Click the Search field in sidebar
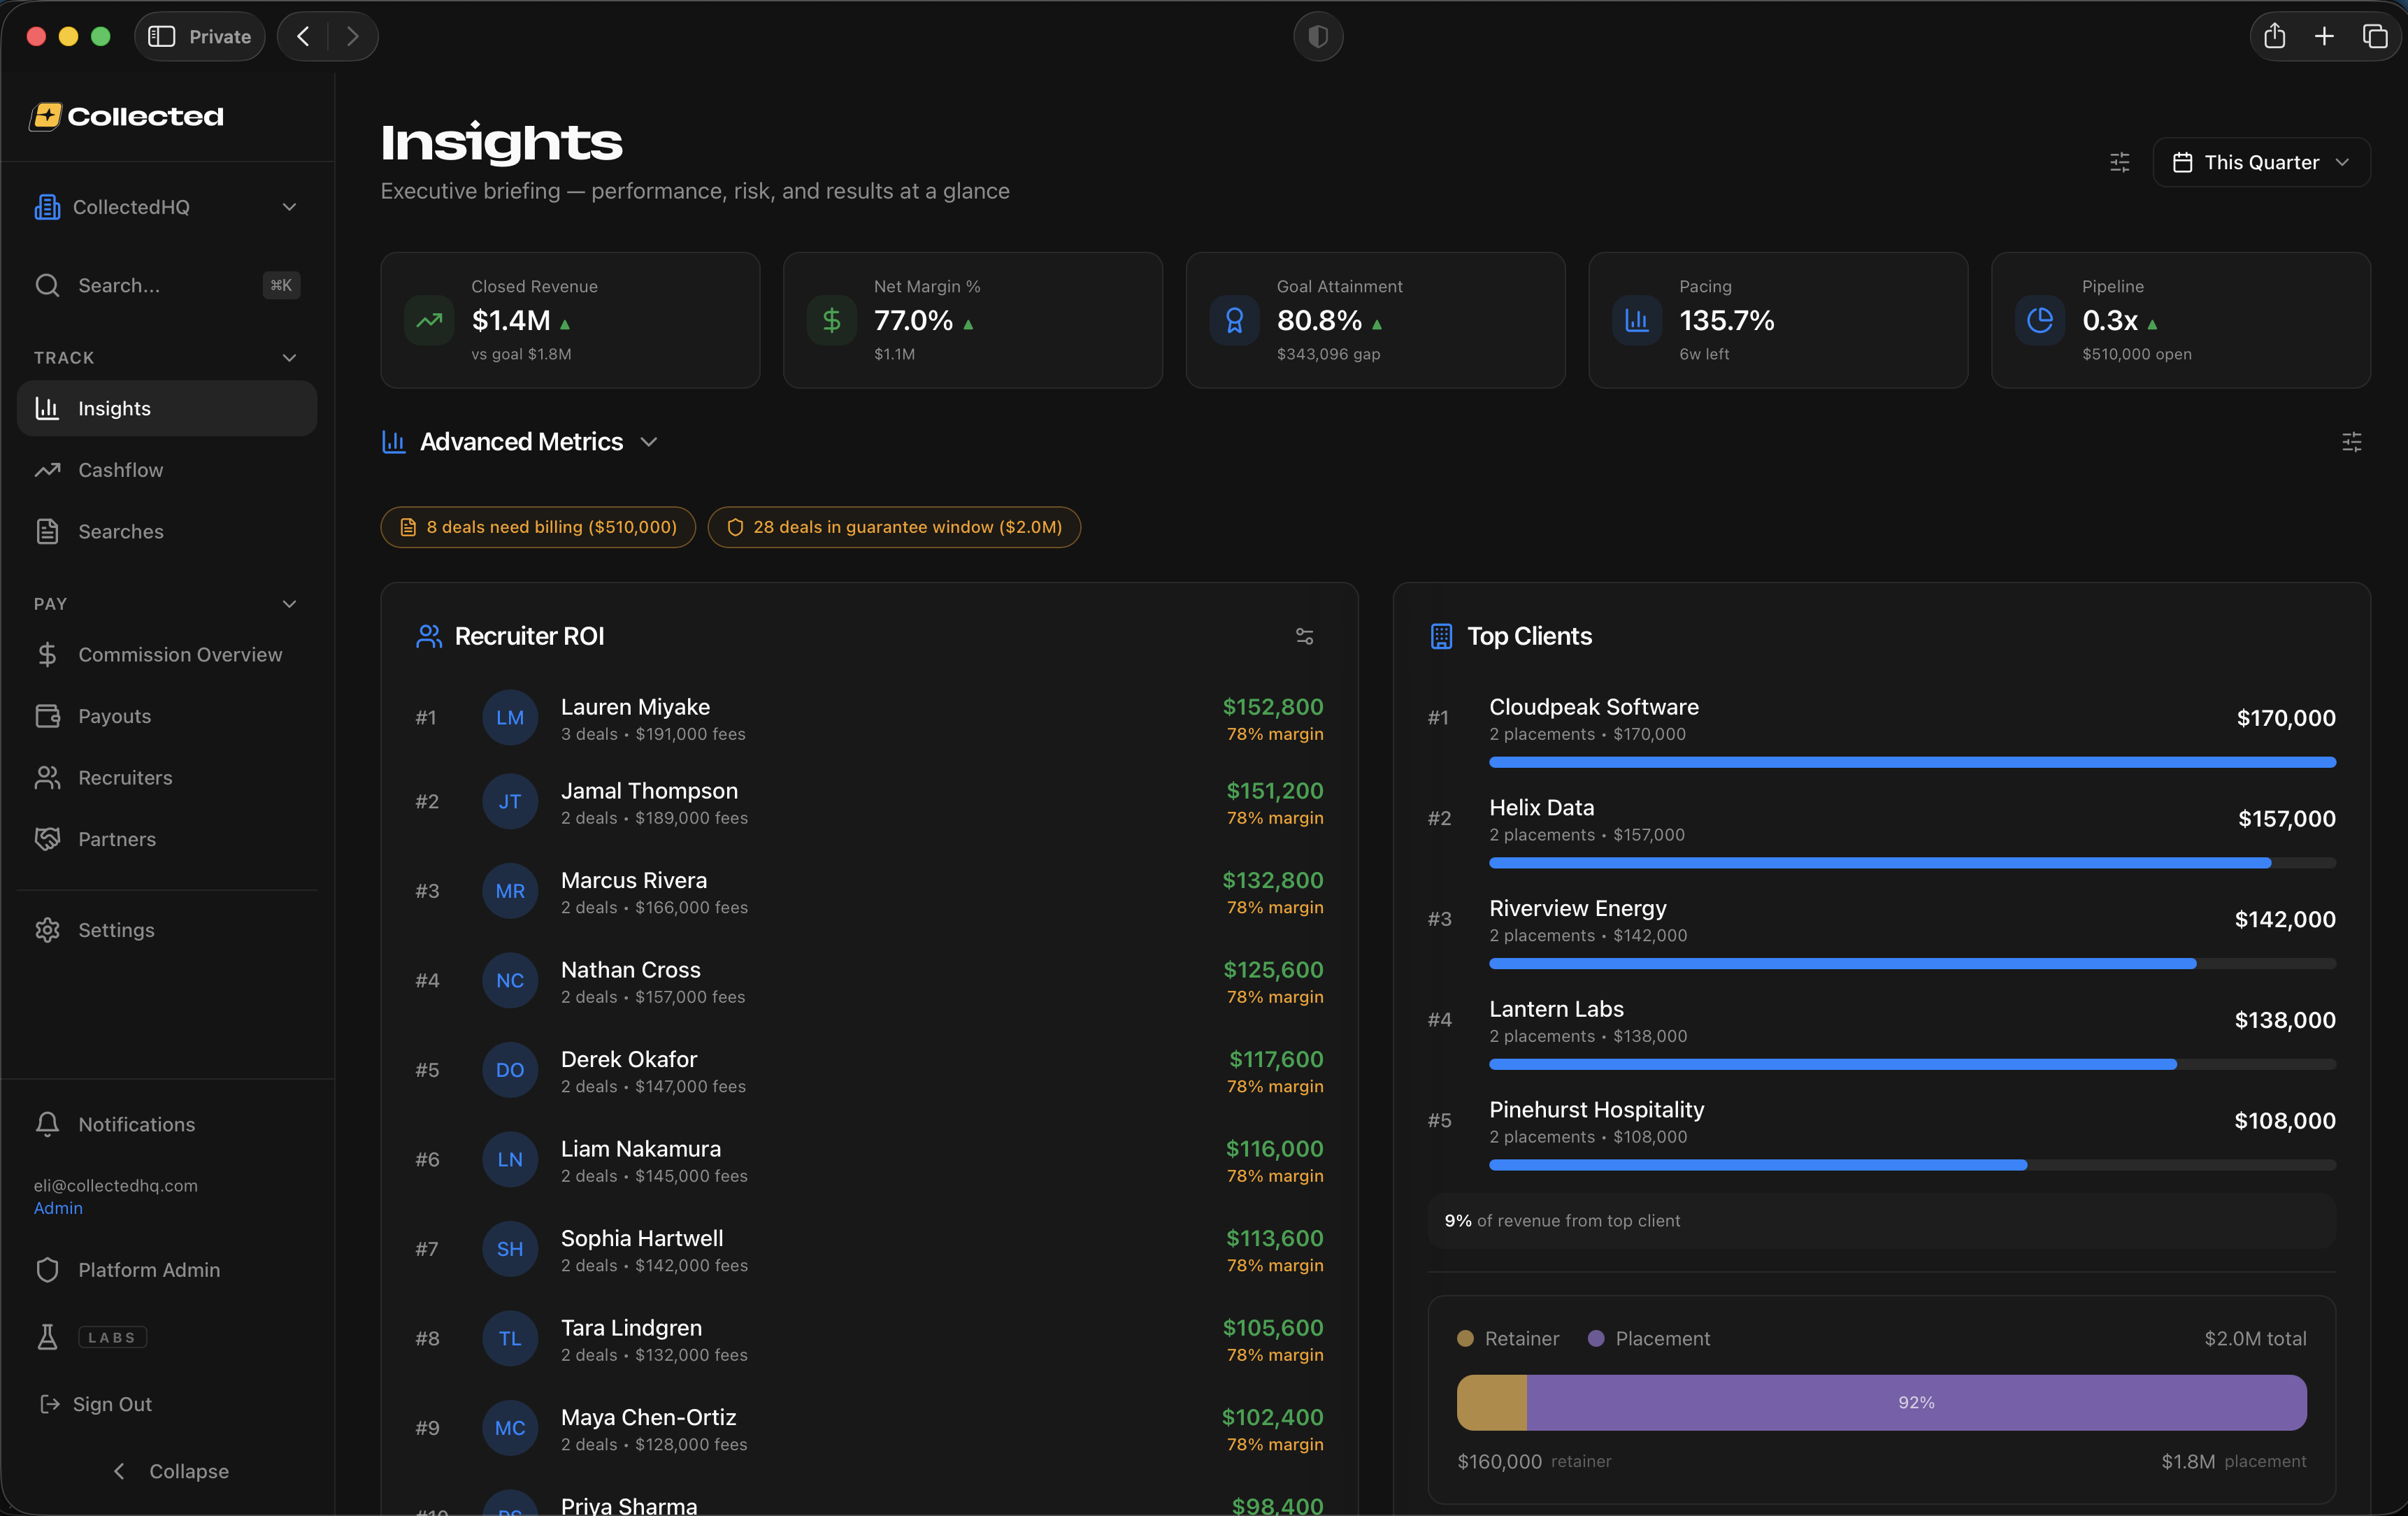This screenshot has width=2408, height=1516. (150, 286)
